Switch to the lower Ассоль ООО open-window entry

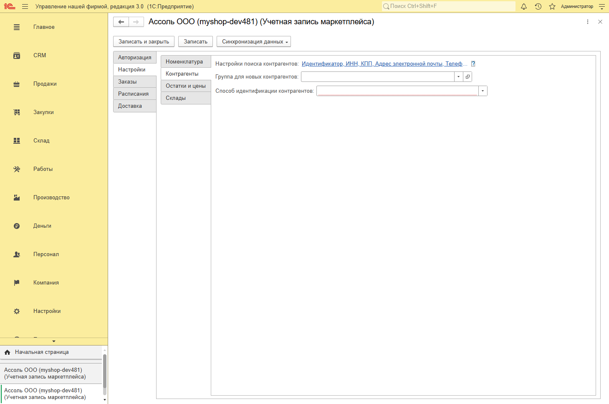(51, 394)
